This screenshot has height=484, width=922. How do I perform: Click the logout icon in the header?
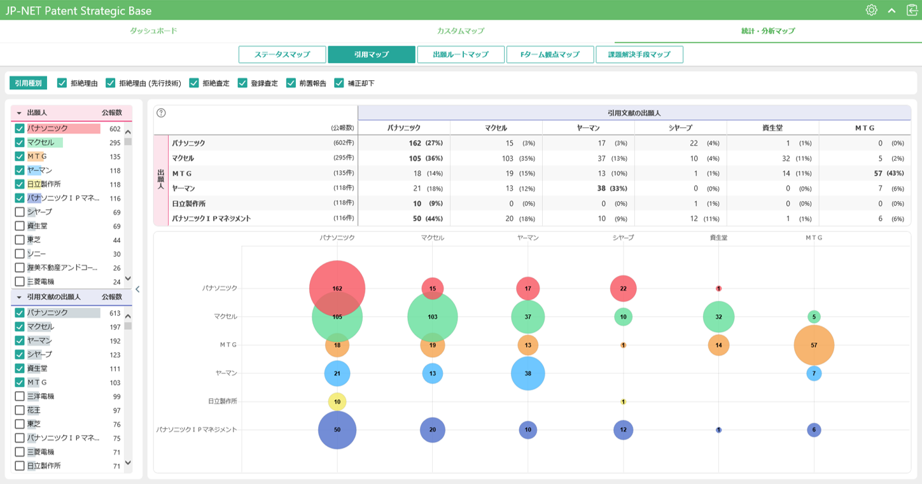point(912,10)
